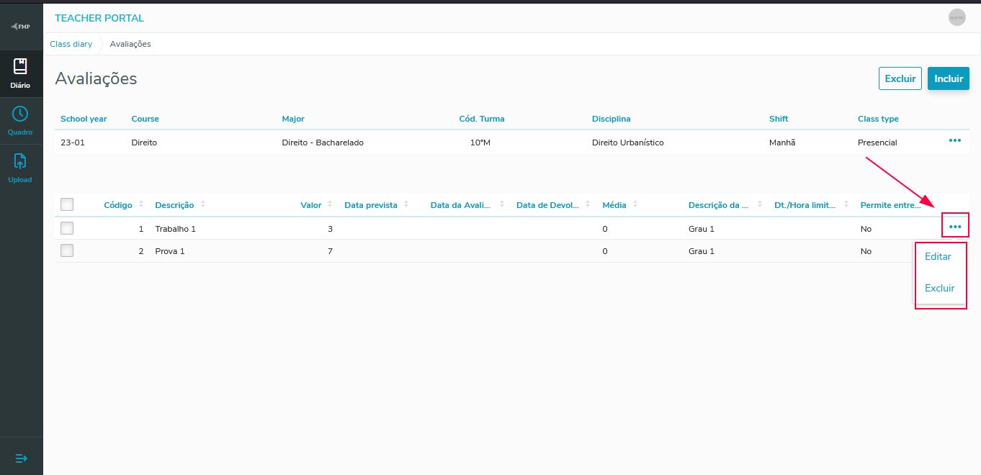Viewport: 981px width, 475px height.
Task: Sort by the Valor column arrows
Action: point(330,204)
